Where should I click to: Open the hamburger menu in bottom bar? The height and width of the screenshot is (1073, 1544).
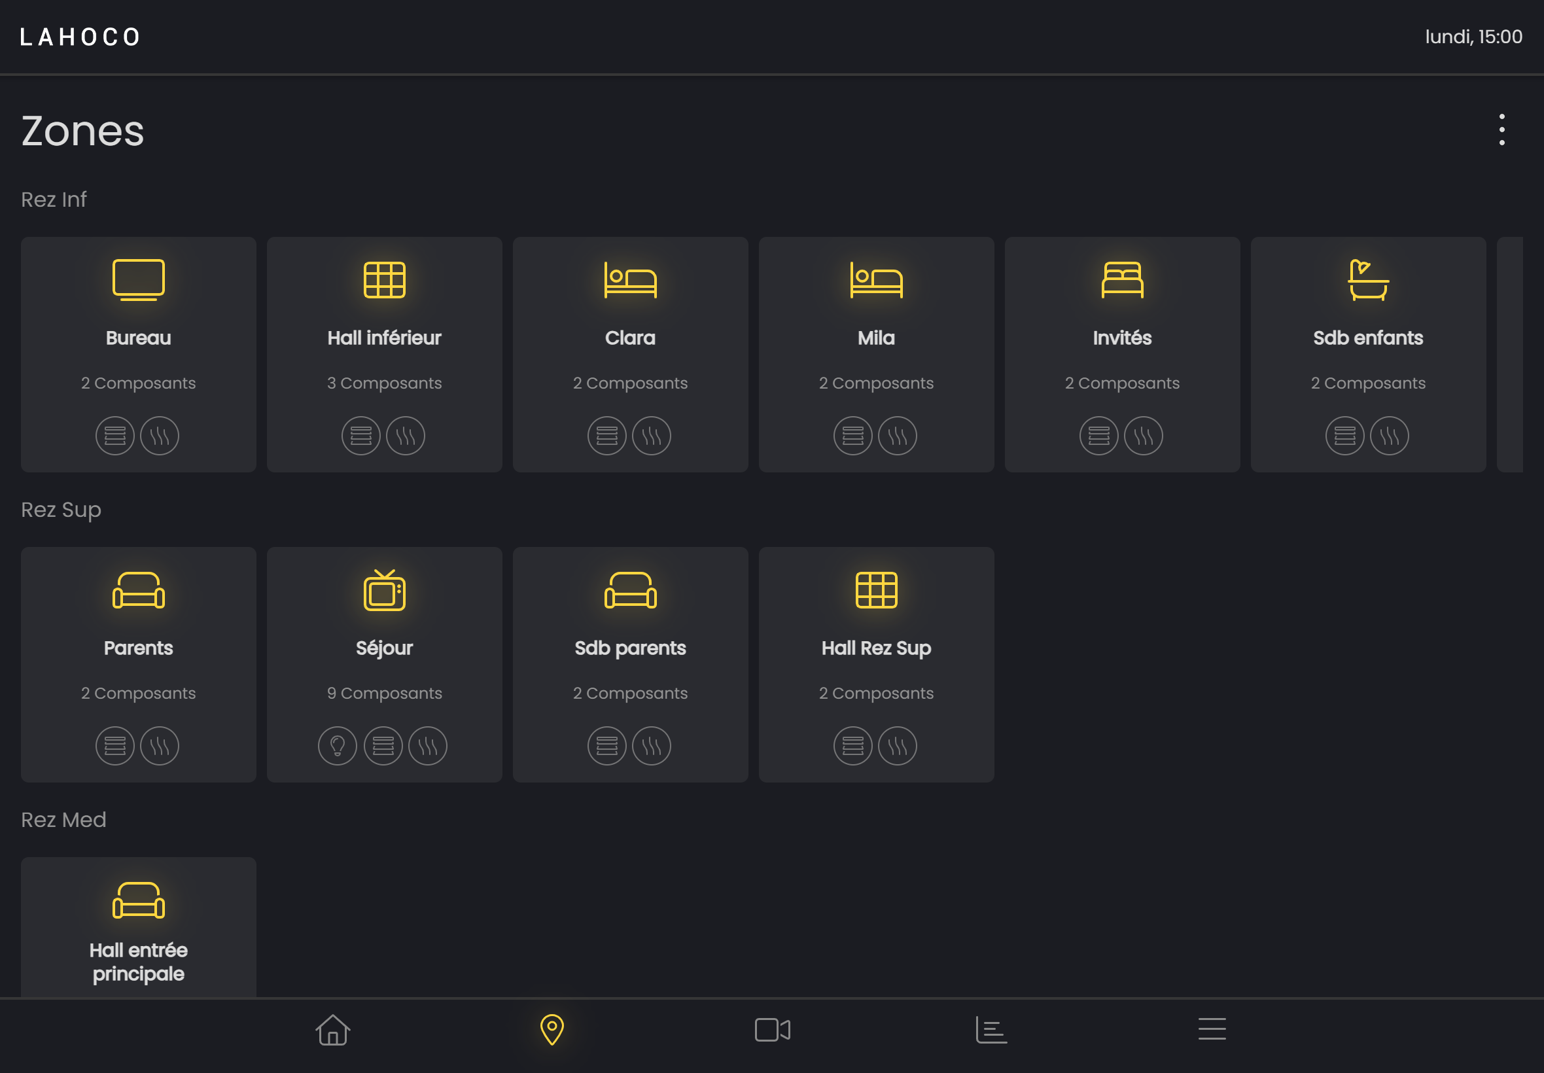[x=1211, y=1029]
